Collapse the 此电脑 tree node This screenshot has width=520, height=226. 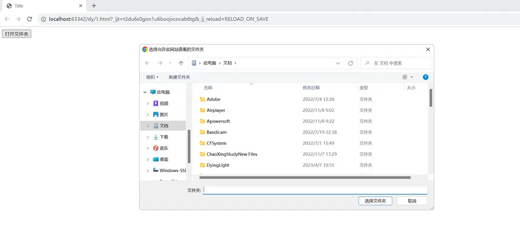click(145, 92)
